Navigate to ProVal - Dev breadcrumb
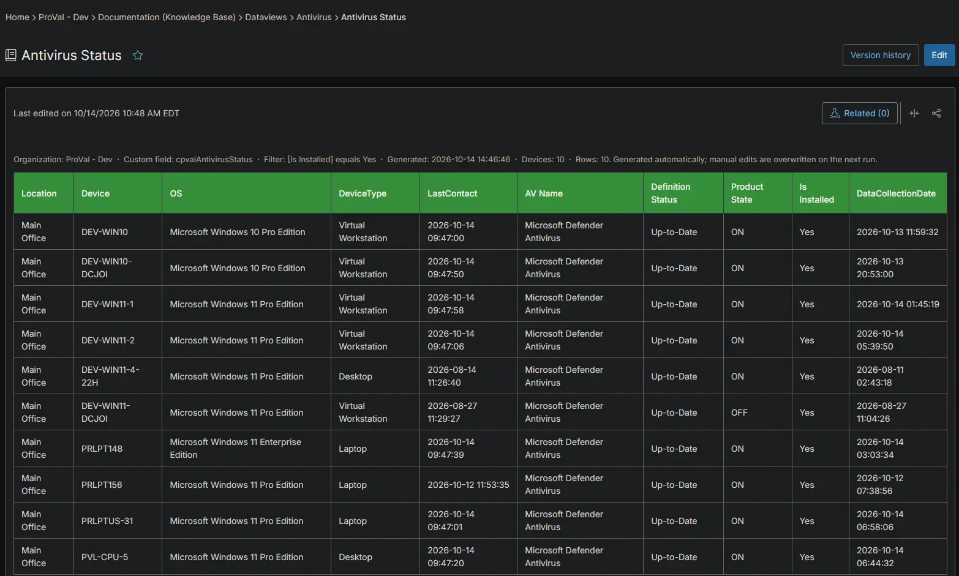The height and width of the screenshot is (576, 959). coord(64,17)
